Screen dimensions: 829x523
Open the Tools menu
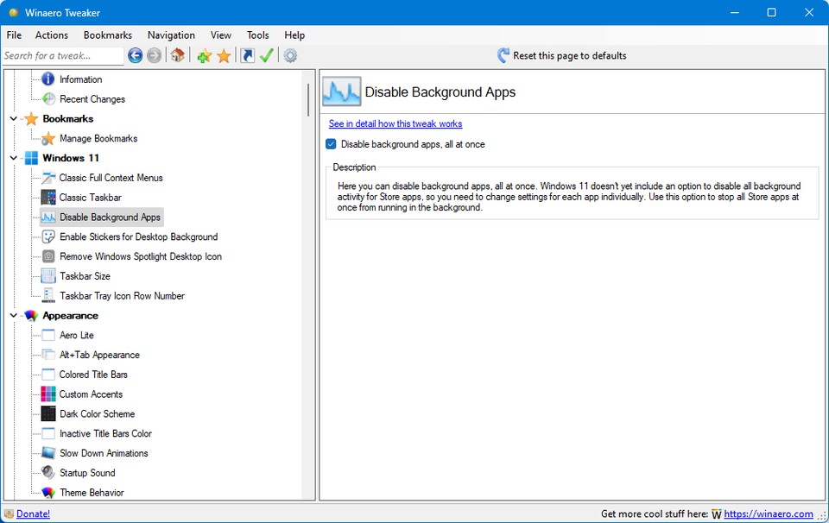257,35
